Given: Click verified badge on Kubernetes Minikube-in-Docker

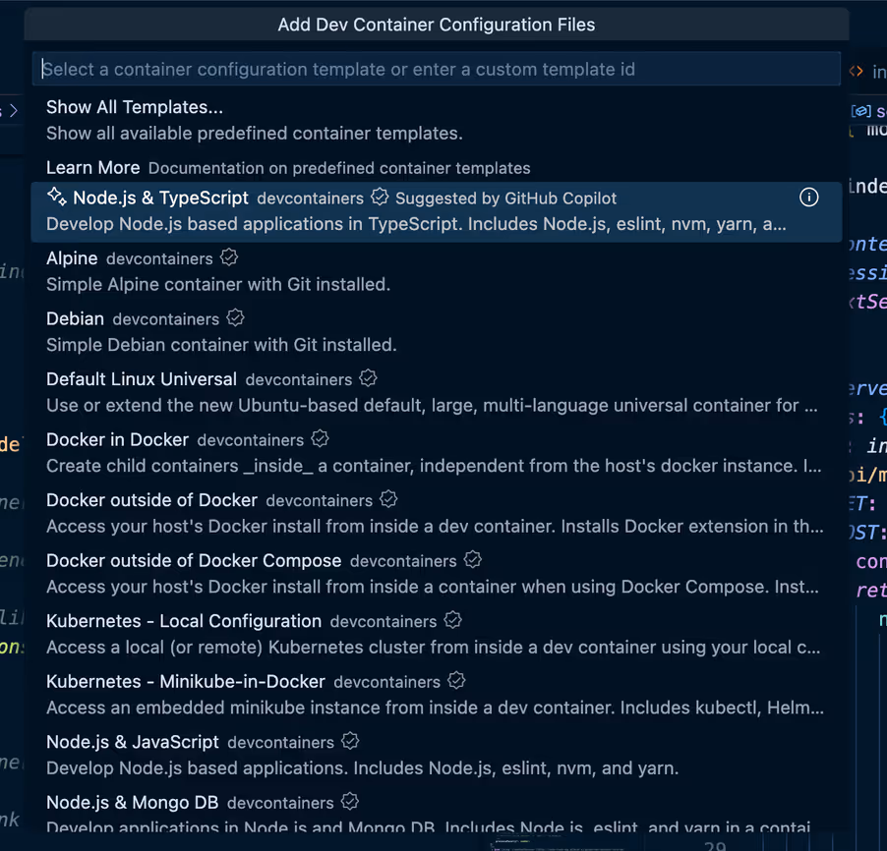Looking at the screenshot, I should coord(456,681).
